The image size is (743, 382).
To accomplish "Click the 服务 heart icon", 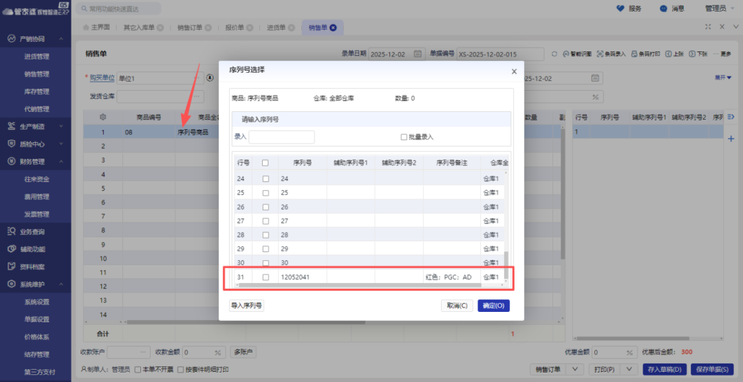I will coord(621,8).
